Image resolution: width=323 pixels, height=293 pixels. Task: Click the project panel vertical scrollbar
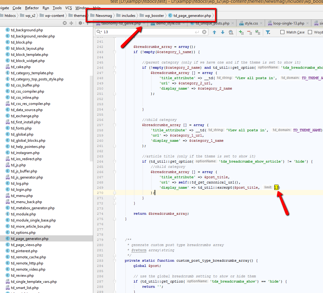coord(91,118)
